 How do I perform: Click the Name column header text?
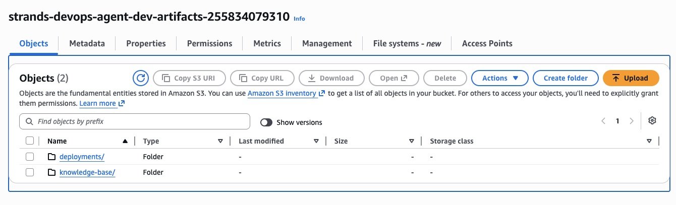[x=57, y=141]
